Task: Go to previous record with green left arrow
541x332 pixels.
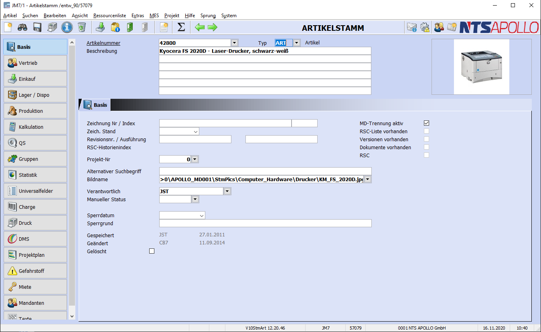Action: 200,27
